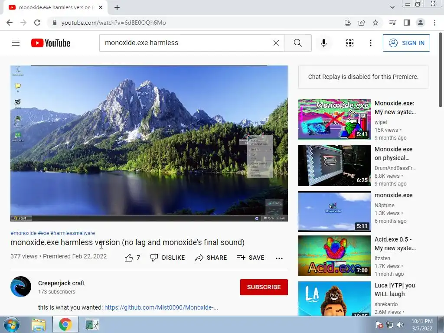The image size is (444, 333).
Task: Open YouTube settings three-dot menu
Action: (x=371, y=43)
